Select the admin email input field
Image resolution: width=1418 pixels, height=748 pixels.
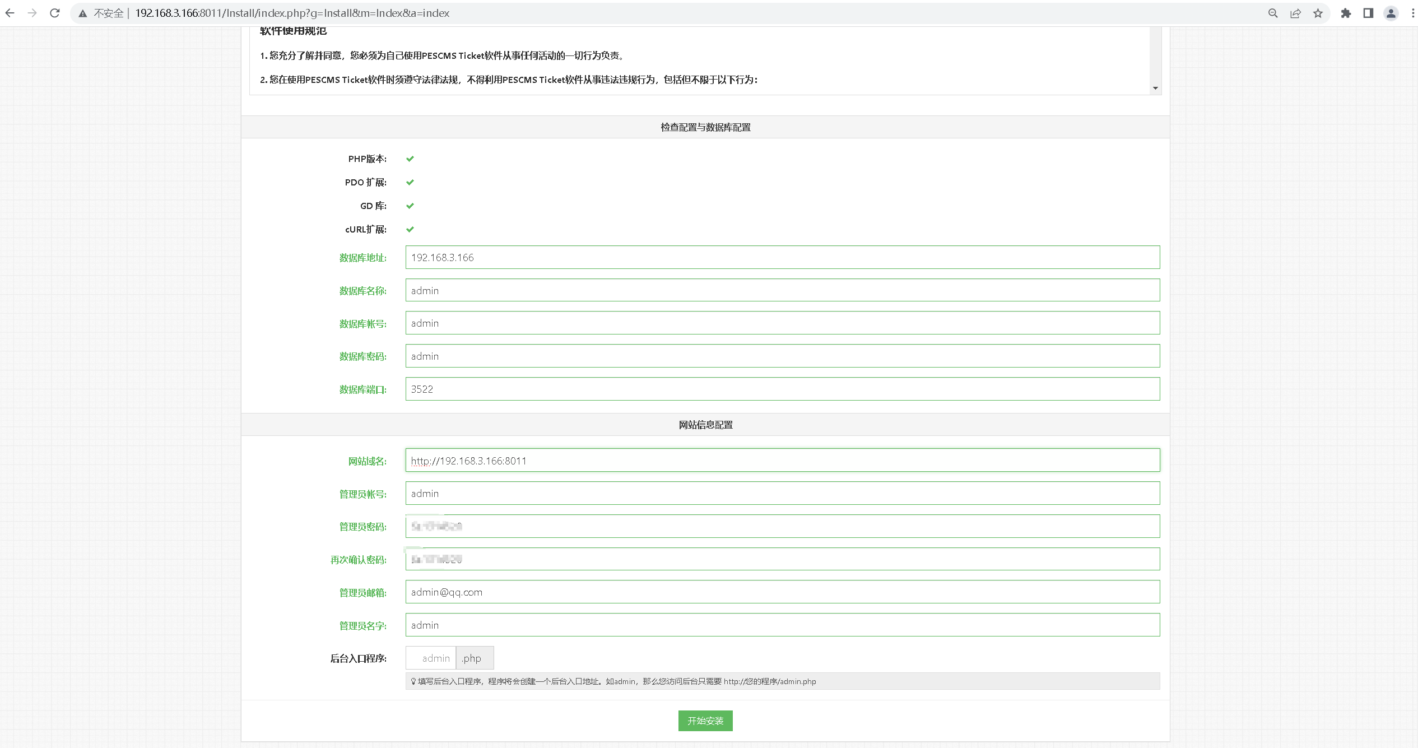[x=782, y=592]
